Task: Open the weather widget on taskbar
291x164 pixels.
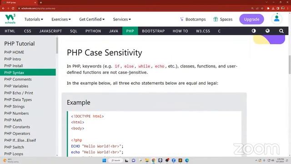Action: [x=11, y=160]
